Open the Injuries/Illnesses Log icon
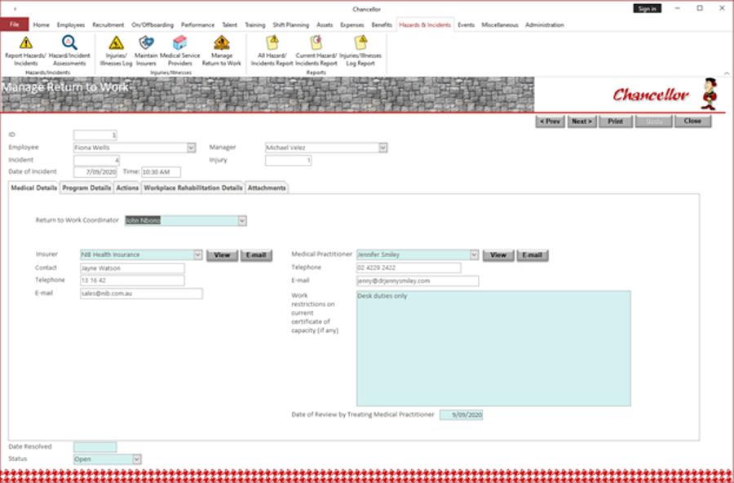 [116, 51]
